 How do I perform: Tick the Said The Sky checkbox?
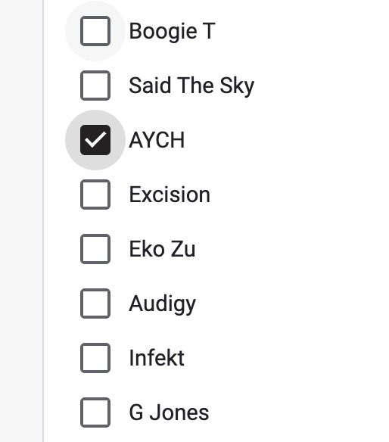click(95, 86)
